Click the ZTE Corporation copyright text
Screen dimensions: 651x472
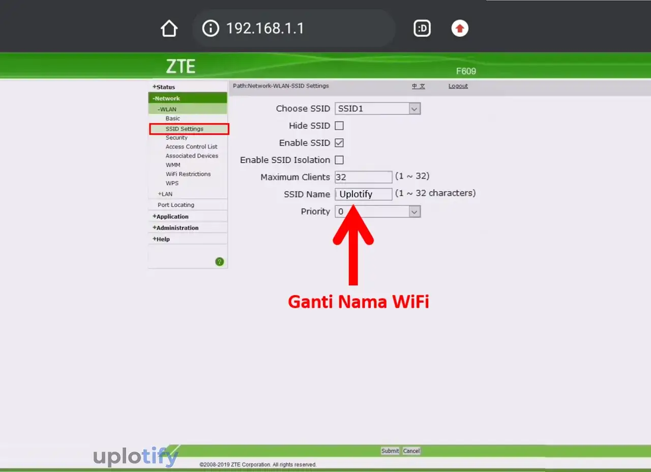258,465
